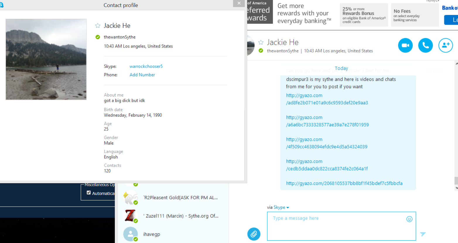The image size is (458, 243).
Task: Click the Jackie He name in chat header
Action: point(283,42)
